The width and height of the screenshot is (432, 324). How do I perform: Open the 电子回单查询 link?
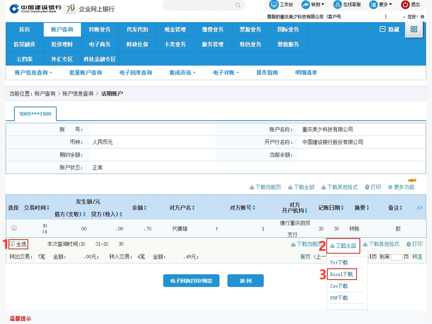click(x=136, y=72)
